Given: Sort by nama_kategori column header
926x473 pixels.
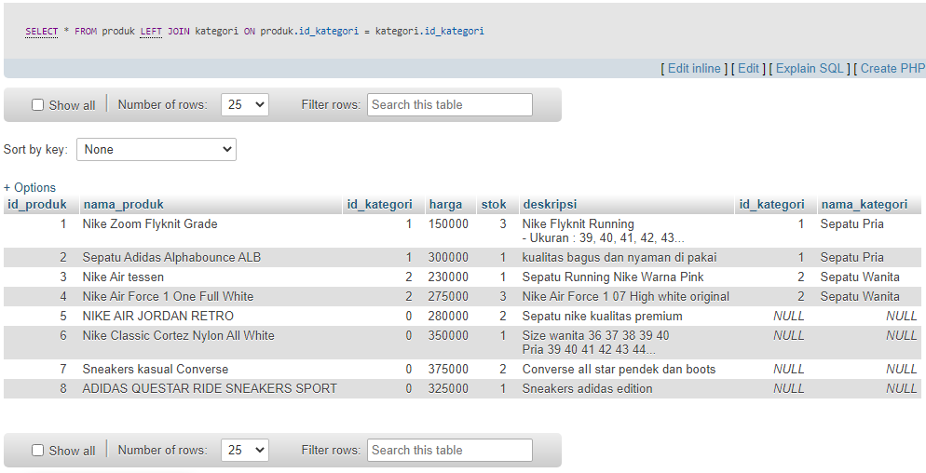Looking at the screenshot, I should point(864,204).
